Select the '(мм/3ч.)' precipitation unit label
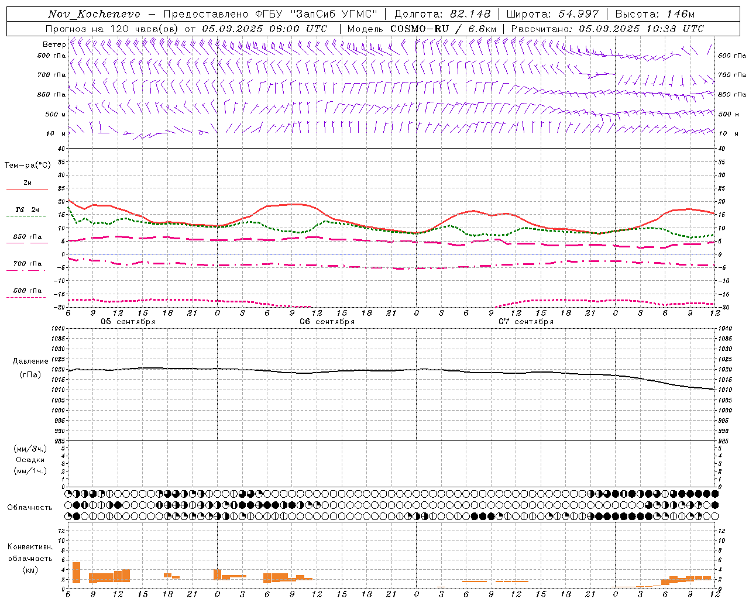The width and height of the screenshot is (749, 599). click(30, 449)
